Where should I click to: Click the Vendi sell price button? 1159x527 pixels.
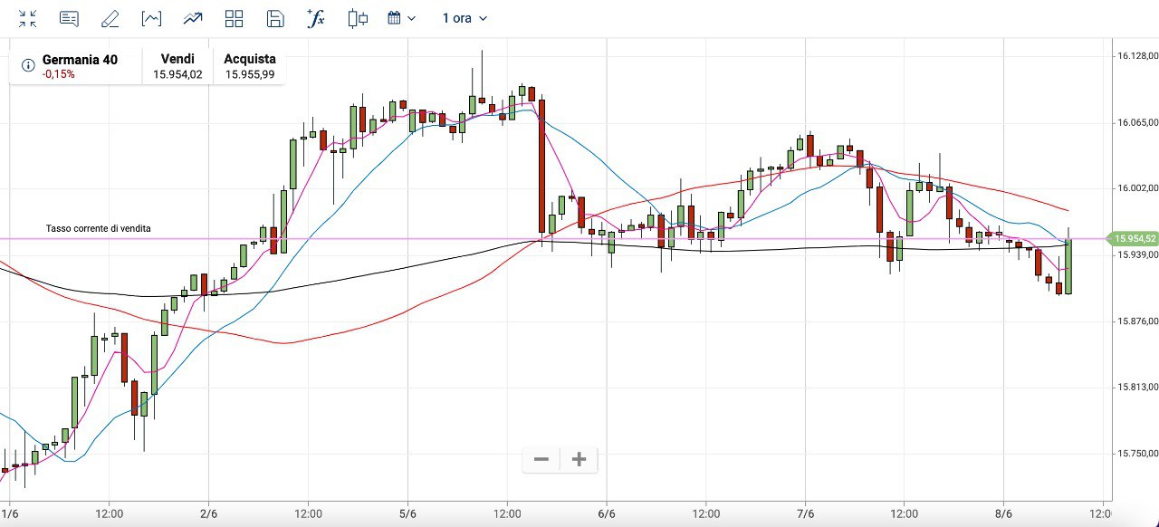click(x=177, y=66)
